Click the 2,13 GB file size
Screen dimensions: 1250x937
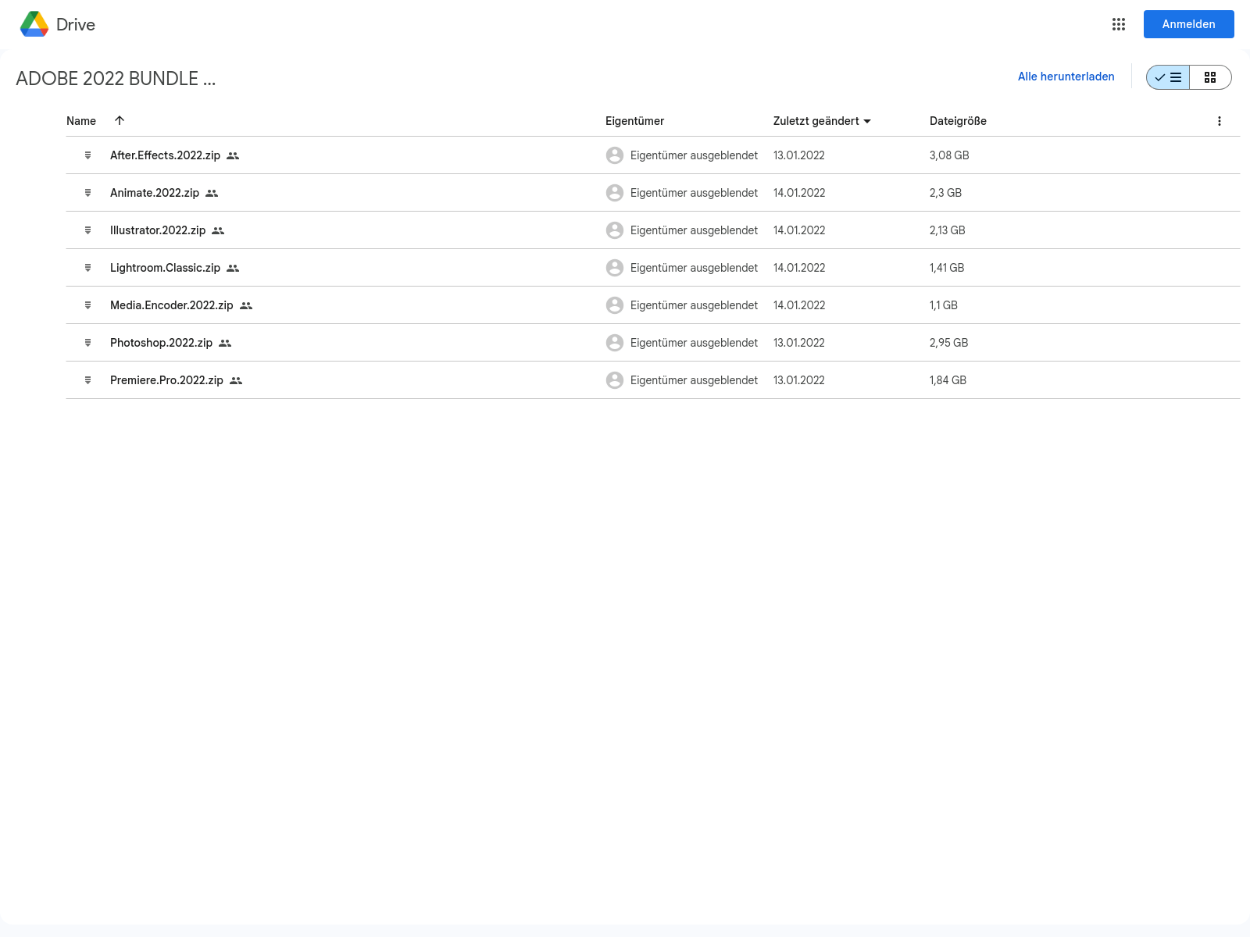pyautogui.click(x=948, y=230)
